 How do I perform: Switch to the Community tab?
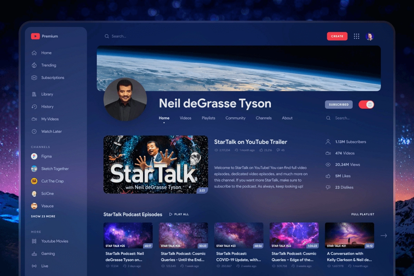click(235, 118)
